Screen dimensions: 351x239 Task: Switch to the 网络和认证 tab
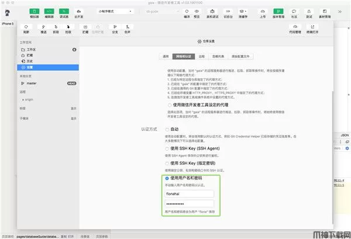pyautogui.click(x=184, y=56)
